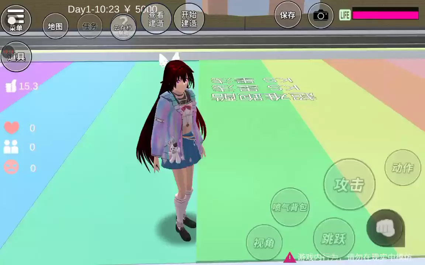This screenshot has height=265, width=425.
Task: Tap the angry face enemies icon
Action: (11, 167)
